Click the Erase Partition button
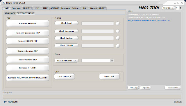The width and height of the screenshot is (186, 106). (67, 61)
